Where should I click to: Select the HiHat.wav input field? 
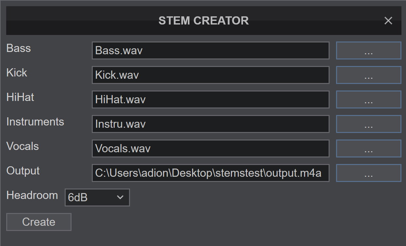coord(210,100)
